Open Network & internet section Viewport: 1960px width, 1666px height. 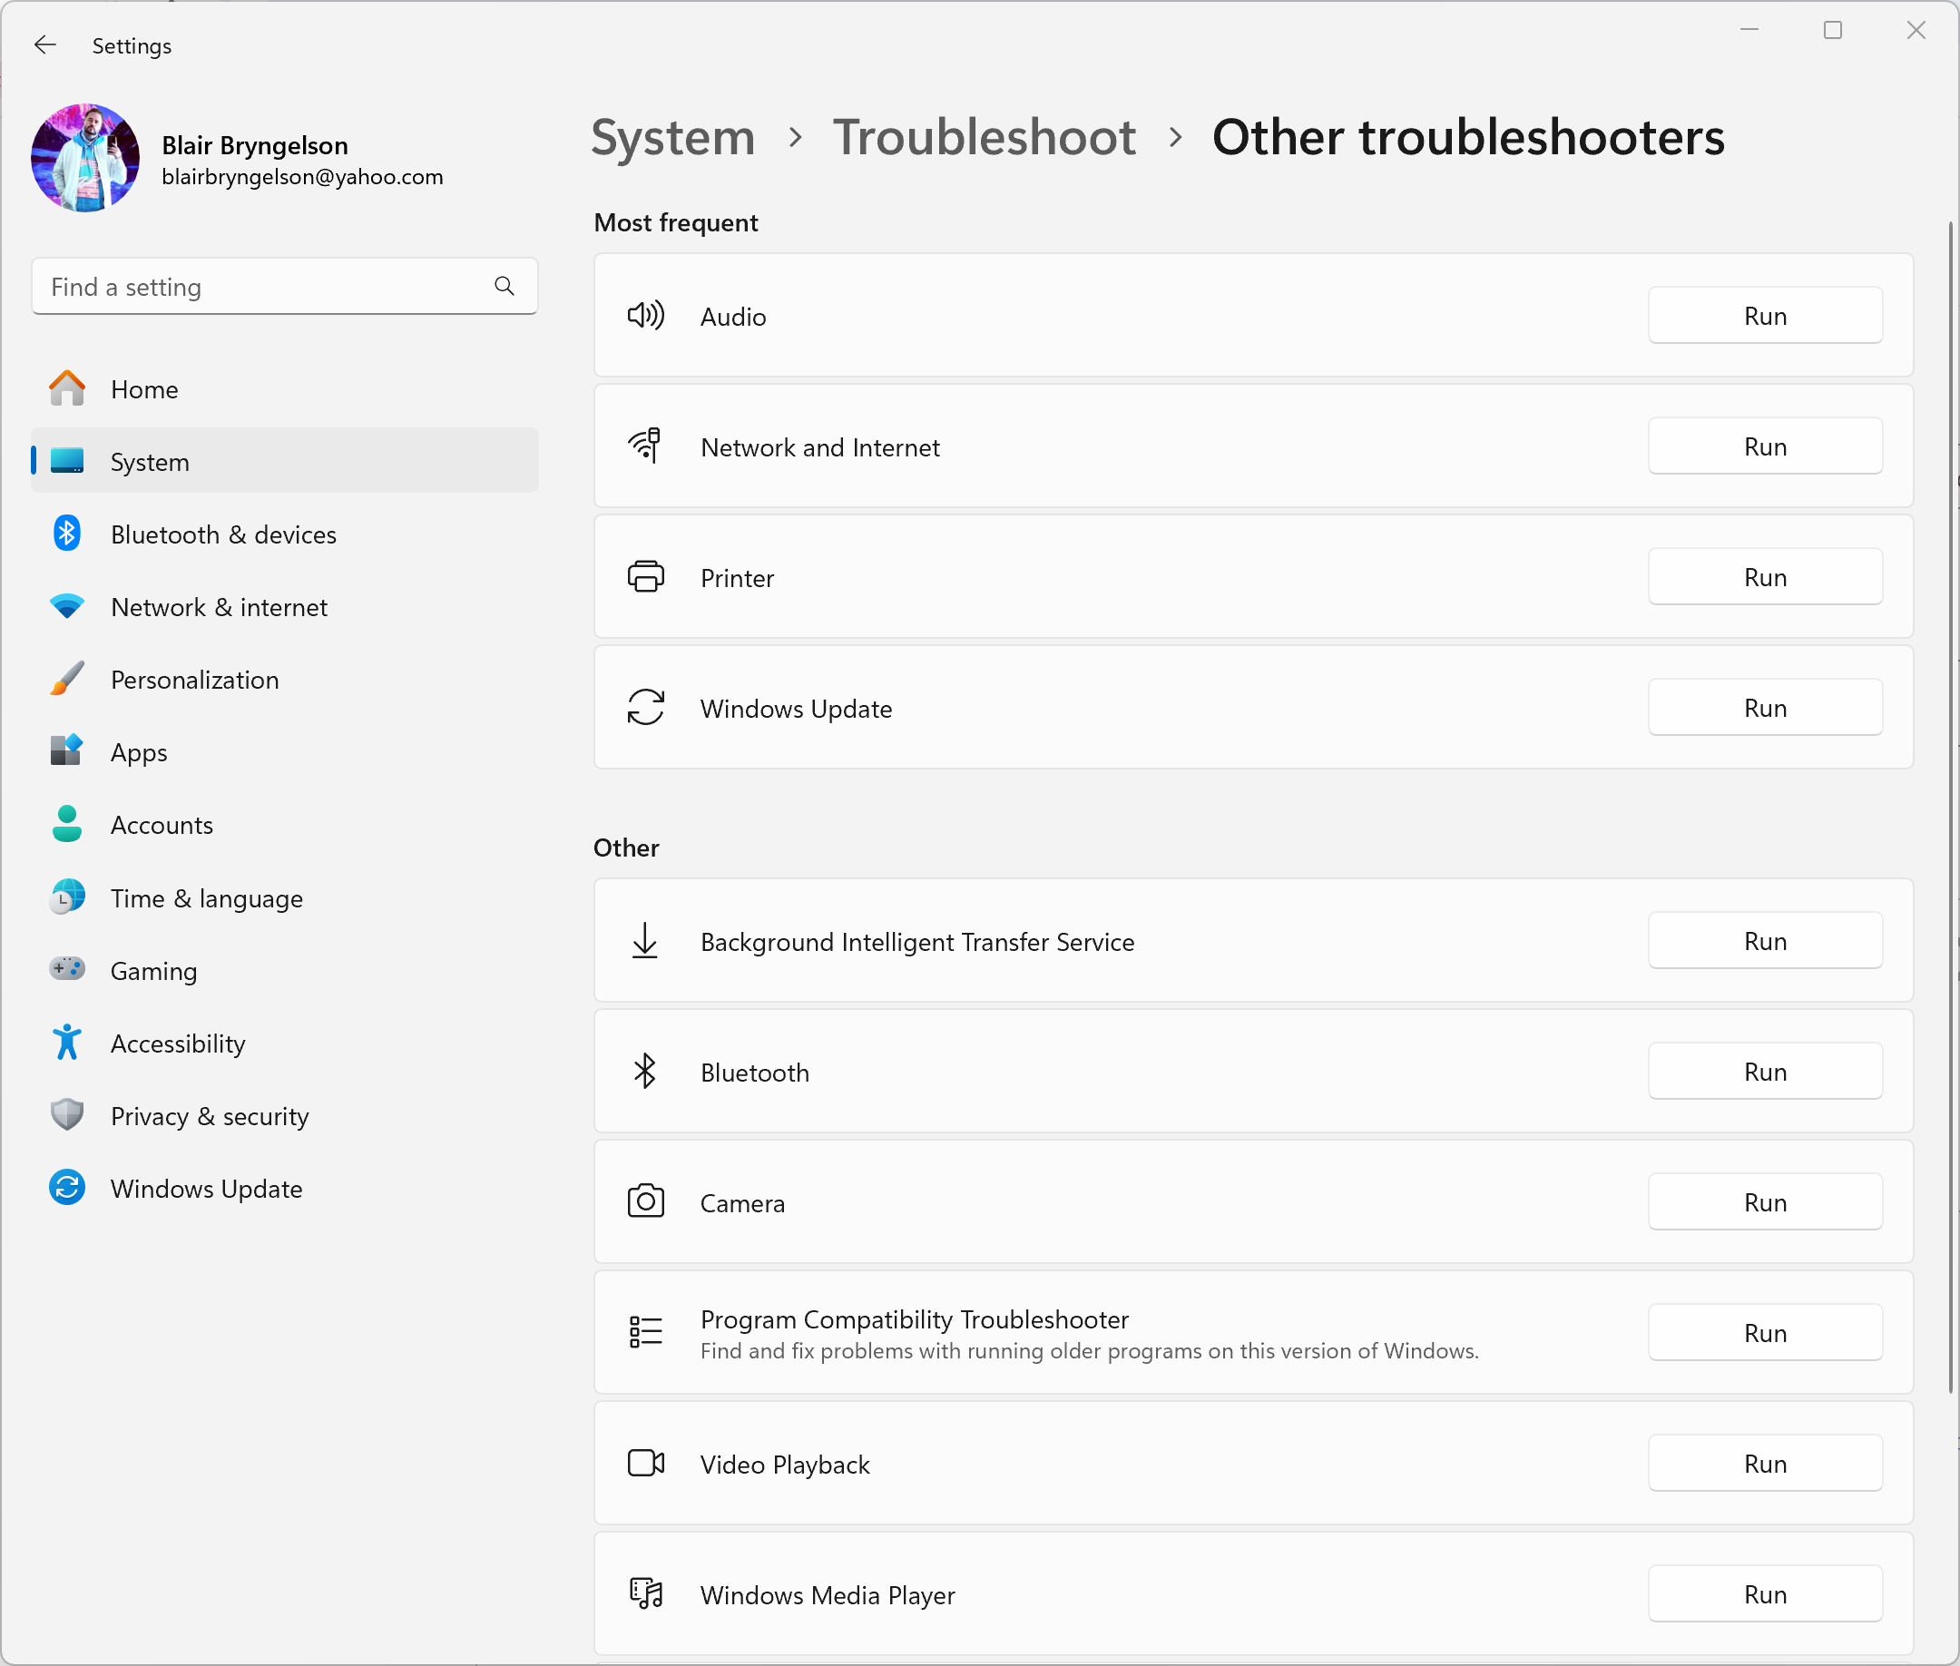point(218,607)
